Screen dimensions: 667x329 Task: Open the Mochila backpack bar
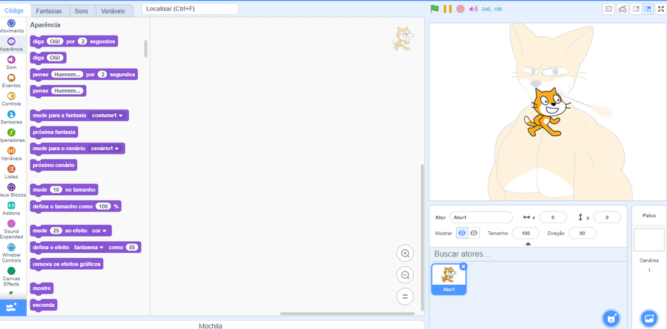click(210, 325)
